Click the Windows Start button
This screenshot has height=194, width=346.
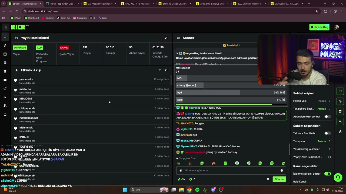125,190
